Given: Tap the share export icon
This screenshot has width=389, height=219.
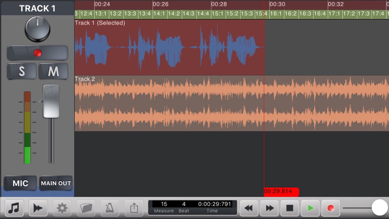Looking at the screenshot, I should [134, 208].
